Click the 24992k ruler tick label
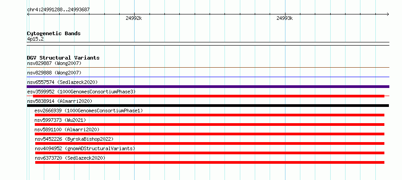 click(x=134, y=18)
